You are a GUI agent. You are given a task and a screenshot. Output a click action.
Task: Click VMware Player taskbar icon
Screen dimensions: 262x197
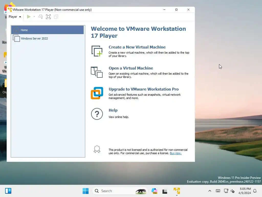[x=177, y=191]
